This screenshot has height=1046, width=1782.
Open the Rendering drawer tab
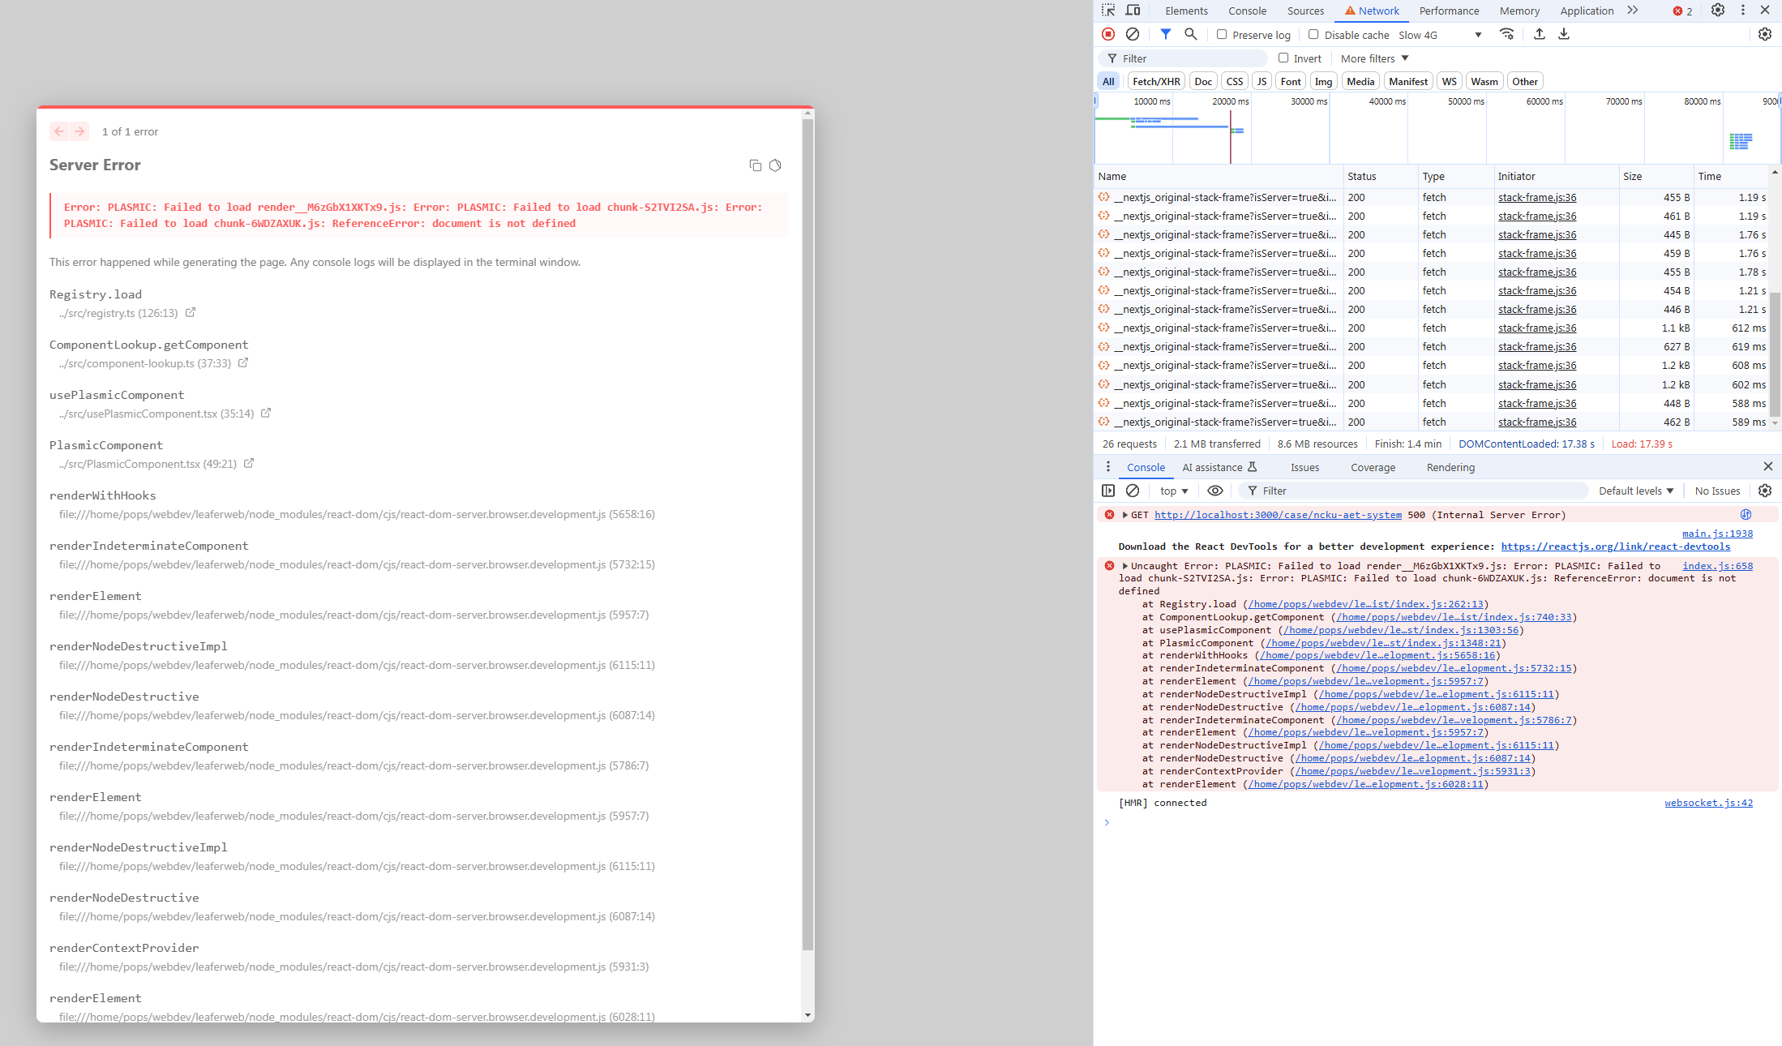pyautogui.click(x=1450, y=467)
